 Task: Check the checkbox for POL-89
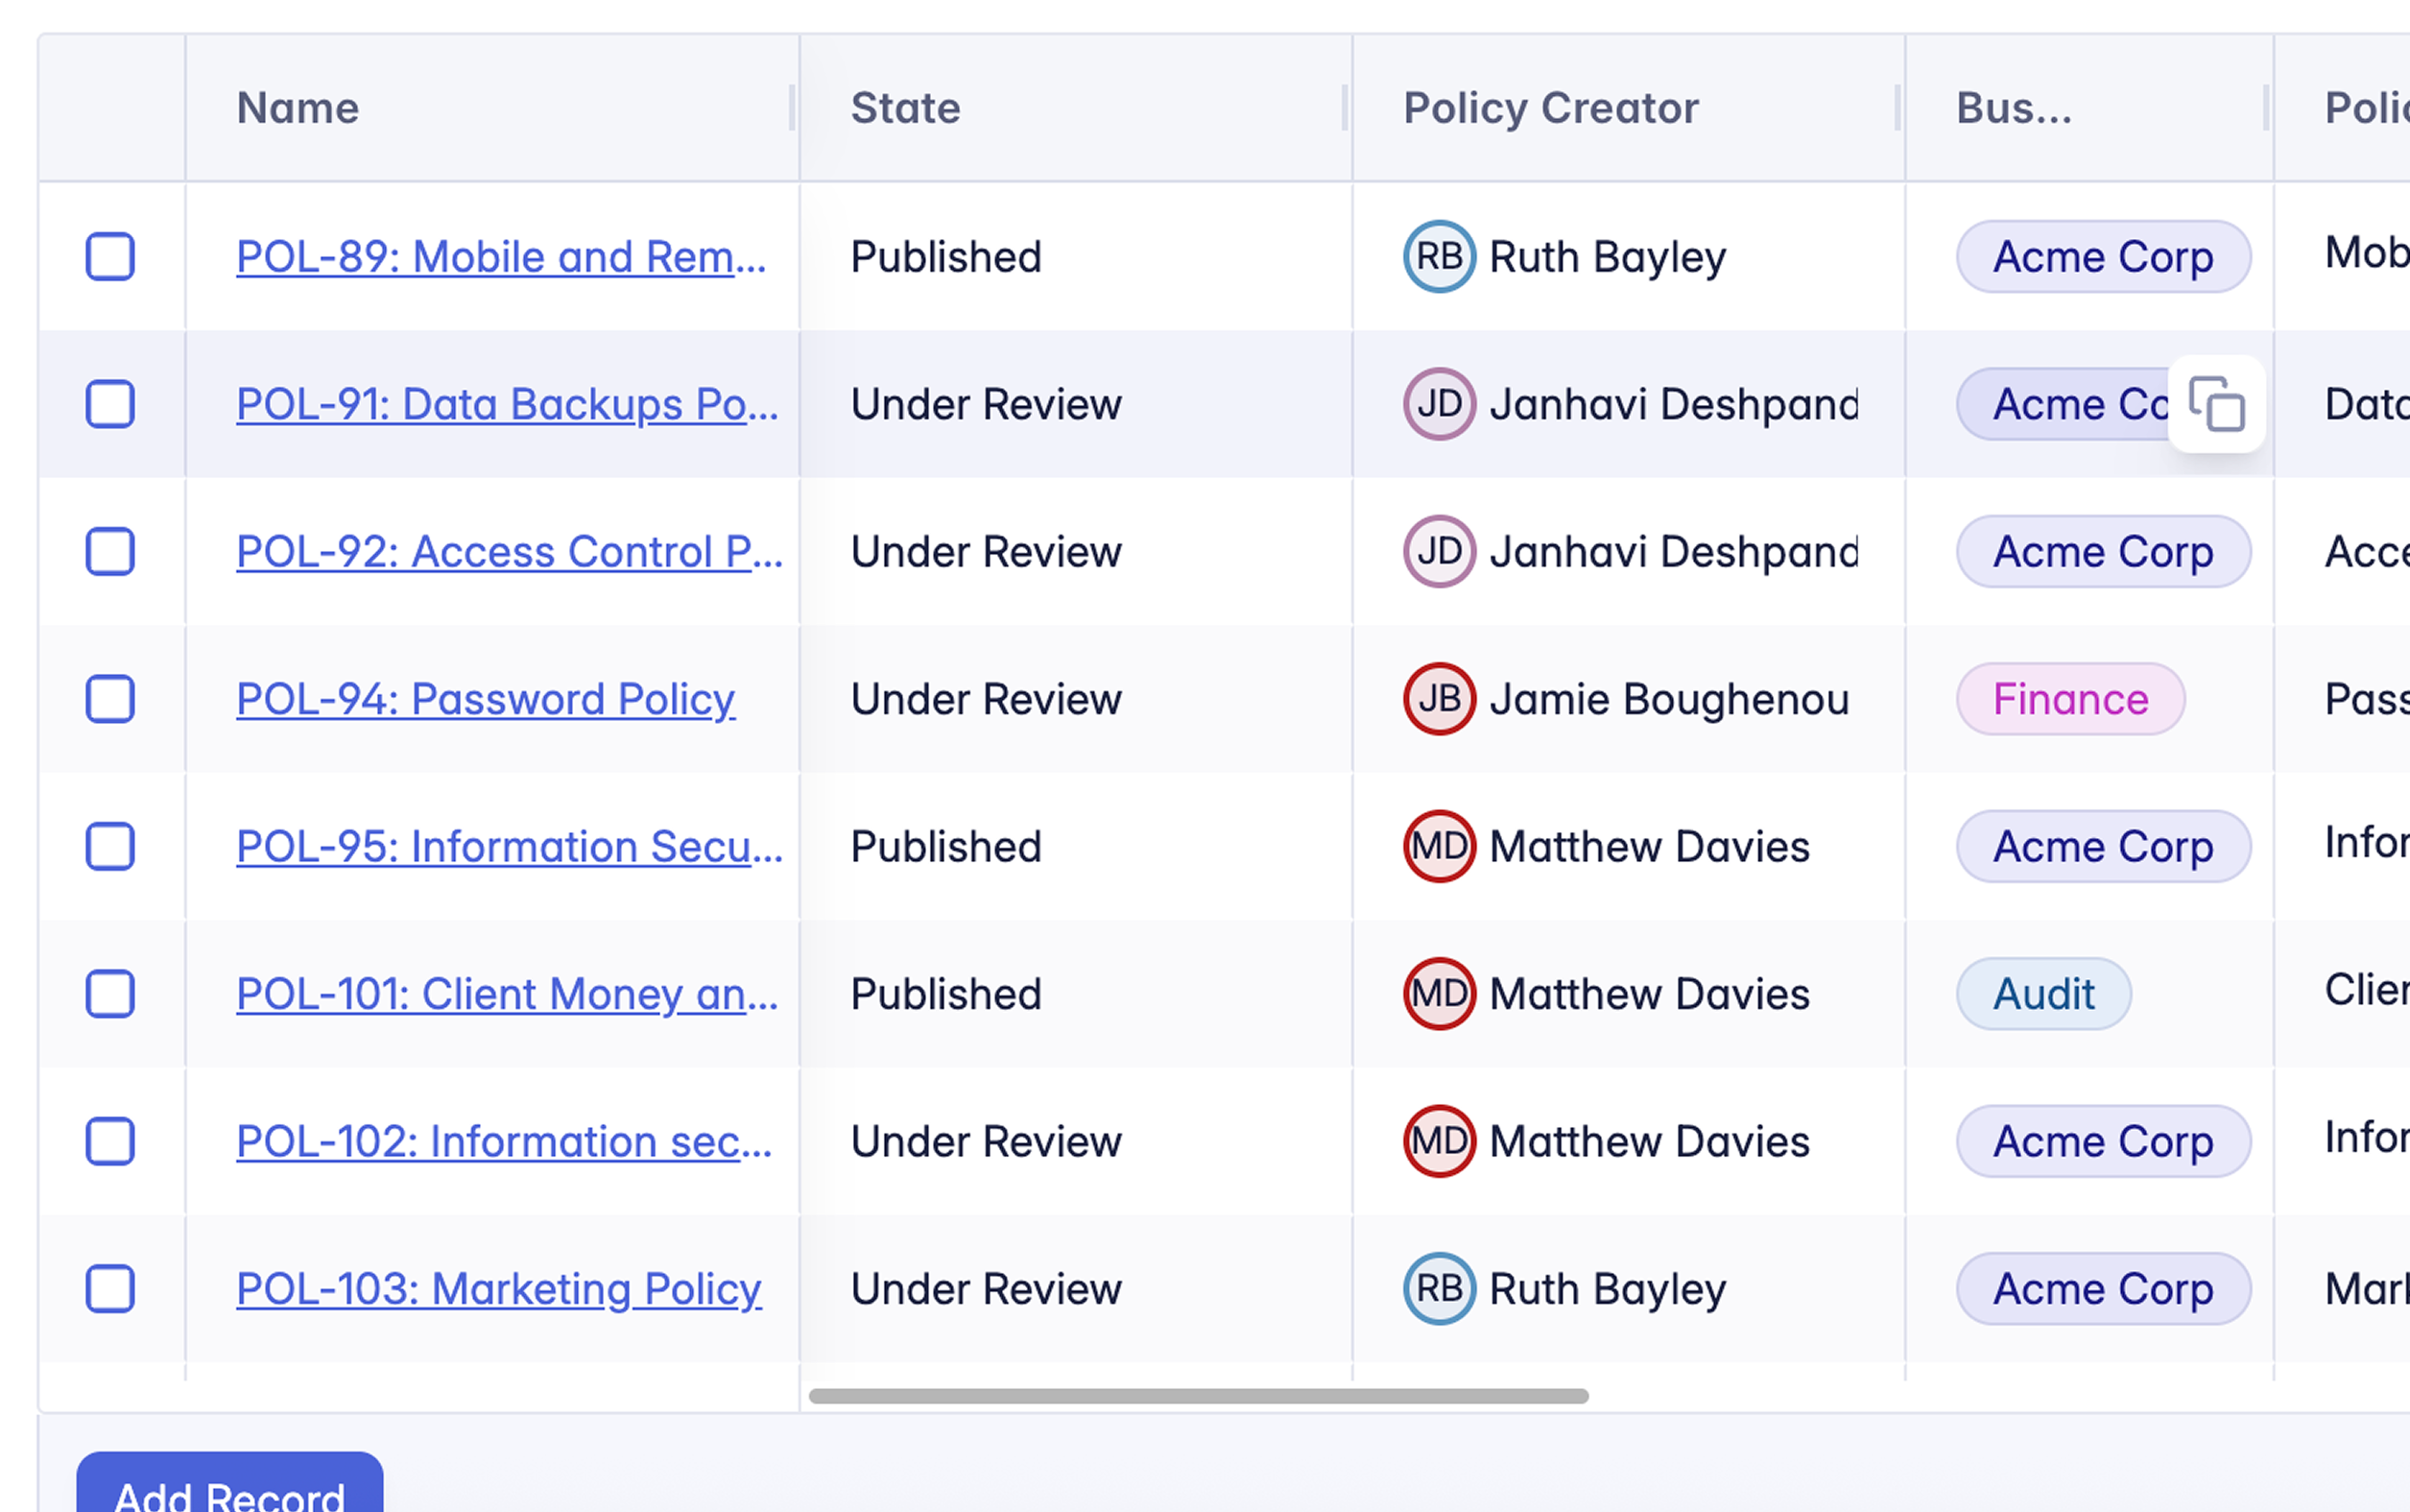tap(110, 257)
